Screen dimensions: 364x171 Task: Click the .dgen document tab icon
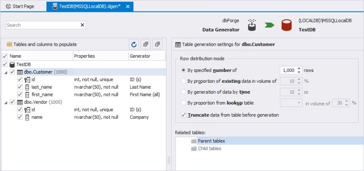point(55,6)
